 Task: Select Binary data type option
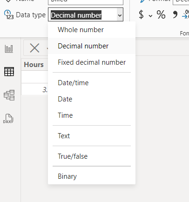pyautogui.click(x=92, y=176)
